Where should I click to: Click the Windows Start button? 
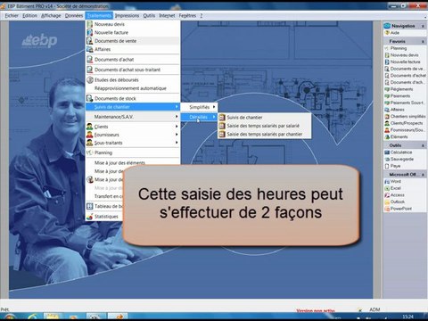point(9,317)
